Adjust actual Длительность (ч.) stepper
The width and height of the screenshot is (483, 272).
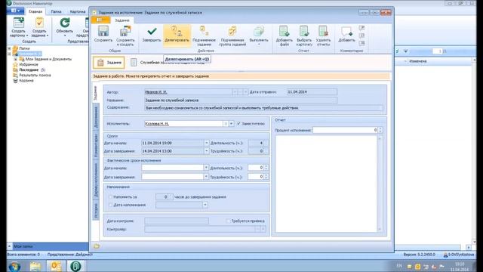coord(266,168)
